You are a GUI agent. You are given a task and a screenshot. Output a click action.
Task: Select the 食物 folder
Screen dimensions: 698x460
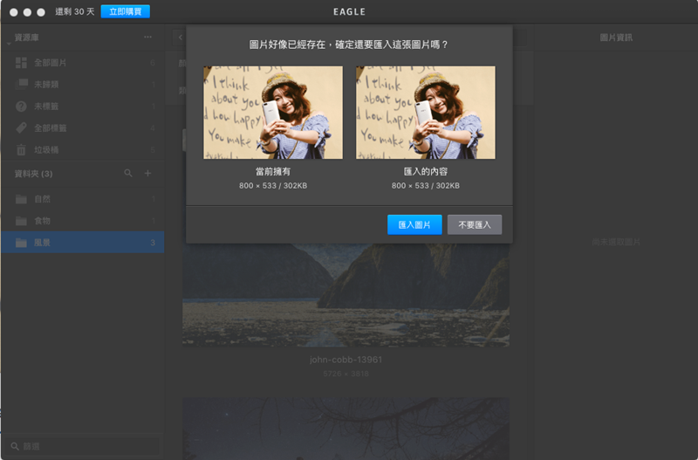[82, 221]
